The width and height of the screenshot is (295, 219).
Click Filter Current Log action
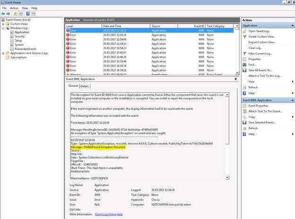click(x=260, y=53)
